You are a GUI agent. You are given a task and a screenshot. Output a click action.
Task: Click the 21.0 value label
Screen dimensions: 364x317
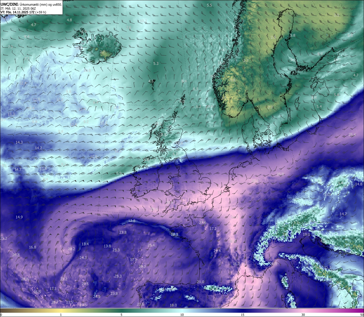(200, 282)
